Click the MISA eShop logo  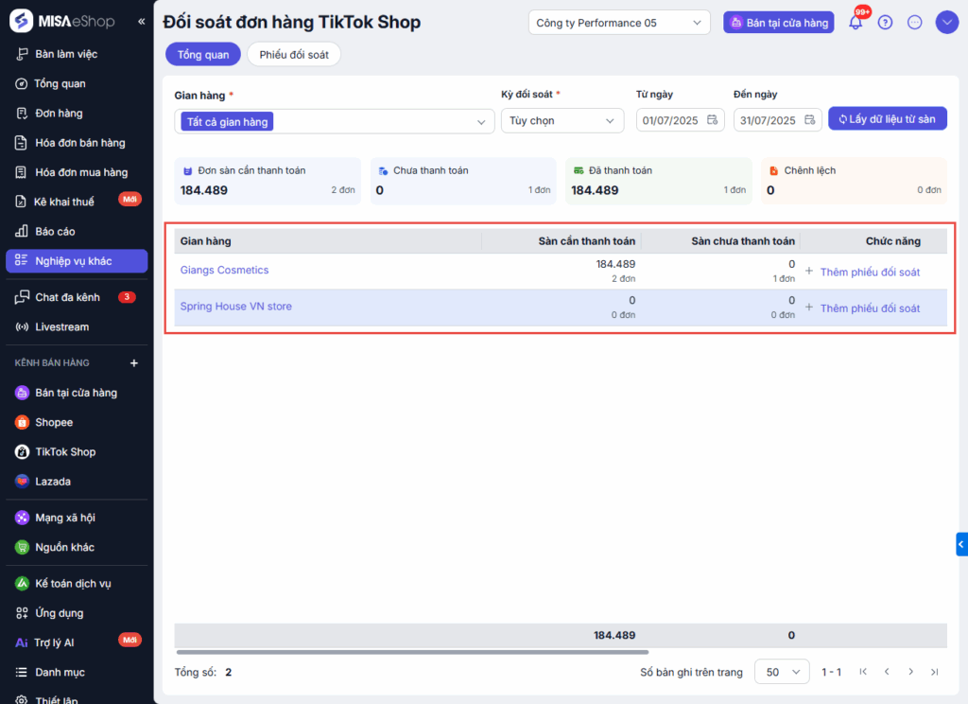point(62,21)
